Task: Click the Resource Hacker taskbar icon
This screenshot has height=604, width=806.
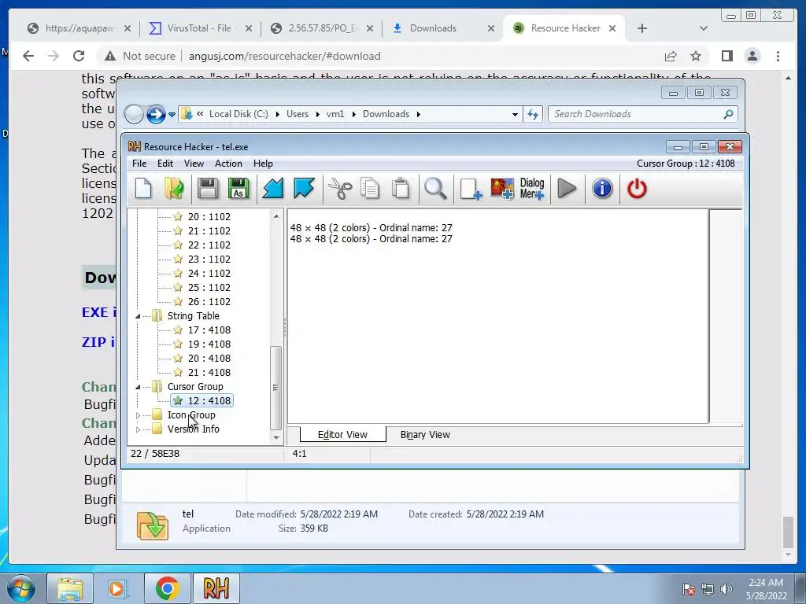Action: tap(216, 588)
